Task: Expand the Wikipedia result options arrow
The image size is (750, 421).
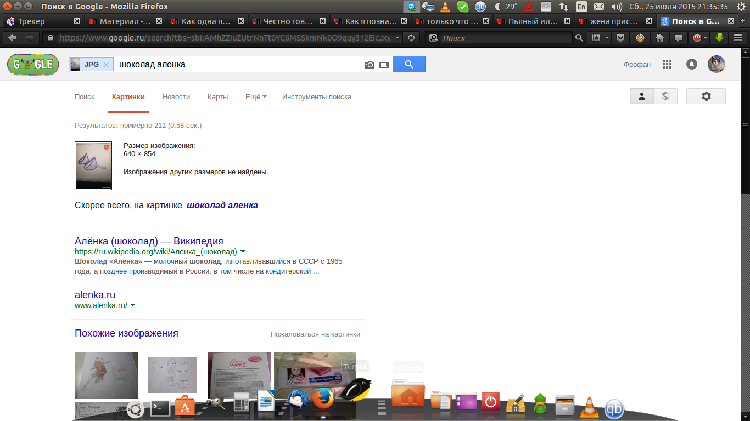Action: 243,251
